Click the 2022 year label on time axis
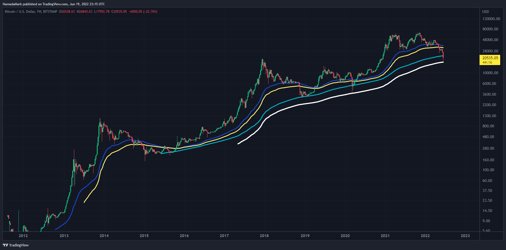This screenshot has width=506, height=250. [425, 236]
